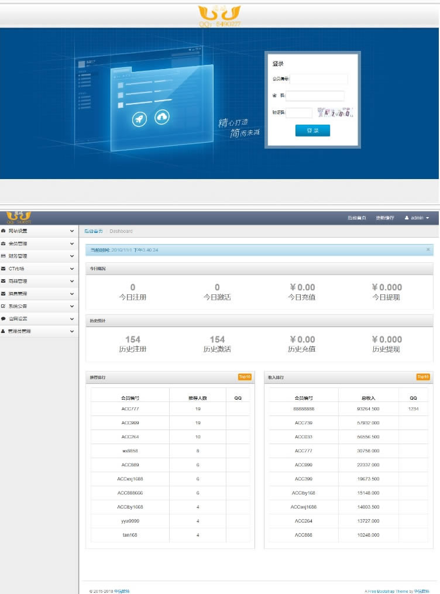Expand the CT市场 menu chevron
This screenshot has height=594, width=440.
[x=72, y=269]
